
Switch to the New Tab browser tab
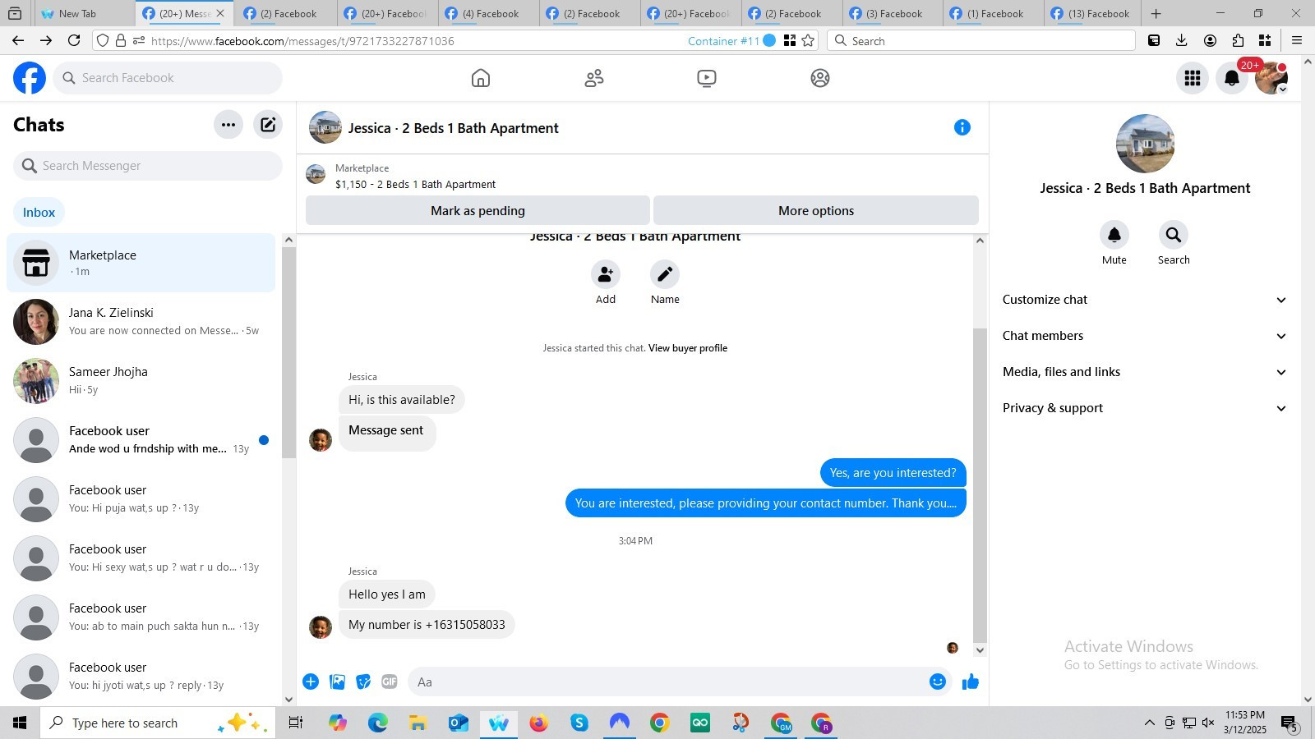(x=83, y=13)
